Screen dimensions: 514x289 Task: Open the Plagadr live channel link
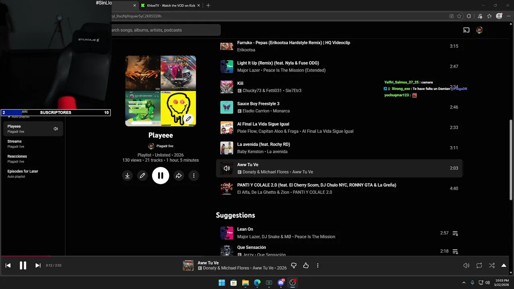click(x=165, y=146)
